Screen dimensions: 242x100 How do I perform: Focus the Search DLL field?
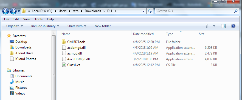click(x=197, y=11)
